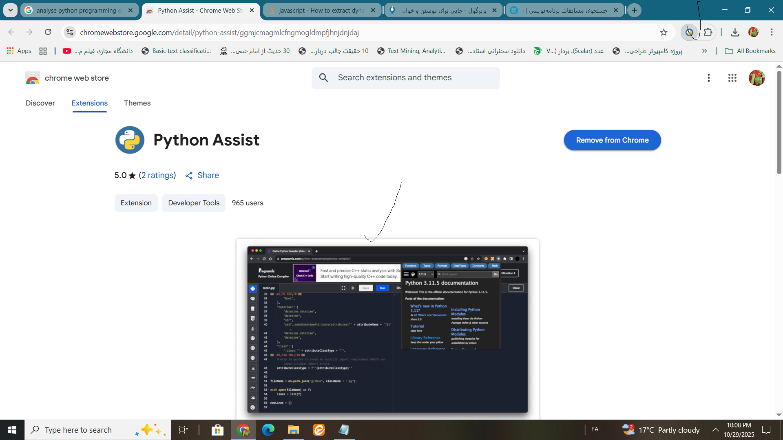
Task: Show hidden bookmarks with double chevron
Action: click(704, 51)
